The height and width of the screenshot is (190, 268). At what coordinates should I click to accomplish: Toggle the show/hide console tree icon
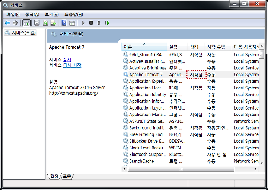26,23
